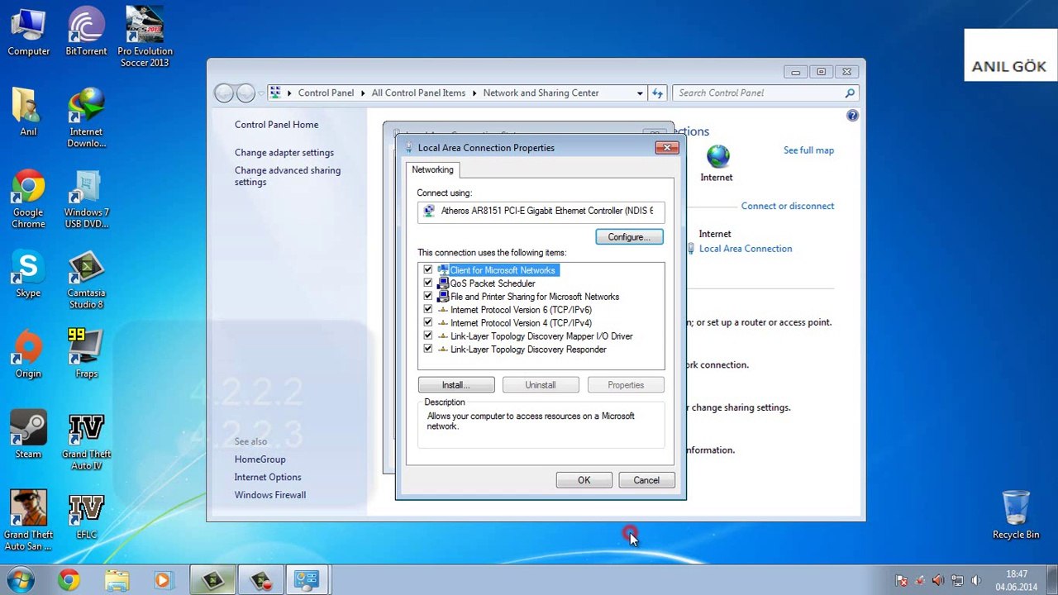Open the volume speaker icon in the tray

(976, 580)
